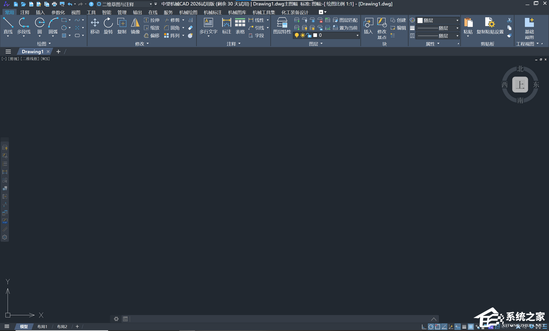Select the 直线 (Line) drawing tool
This screenshot has height=331, width=549.
coord(8,26)
